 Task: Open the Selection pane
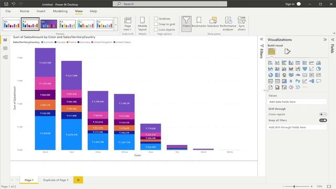(213, 22)
